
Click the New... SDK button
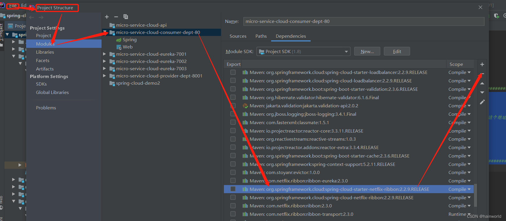pyautogui.click(x=367, y=51)
